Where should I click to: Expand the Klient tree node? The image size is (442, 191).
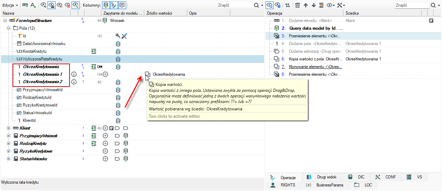pyautogui.click(x=9, y=128)
